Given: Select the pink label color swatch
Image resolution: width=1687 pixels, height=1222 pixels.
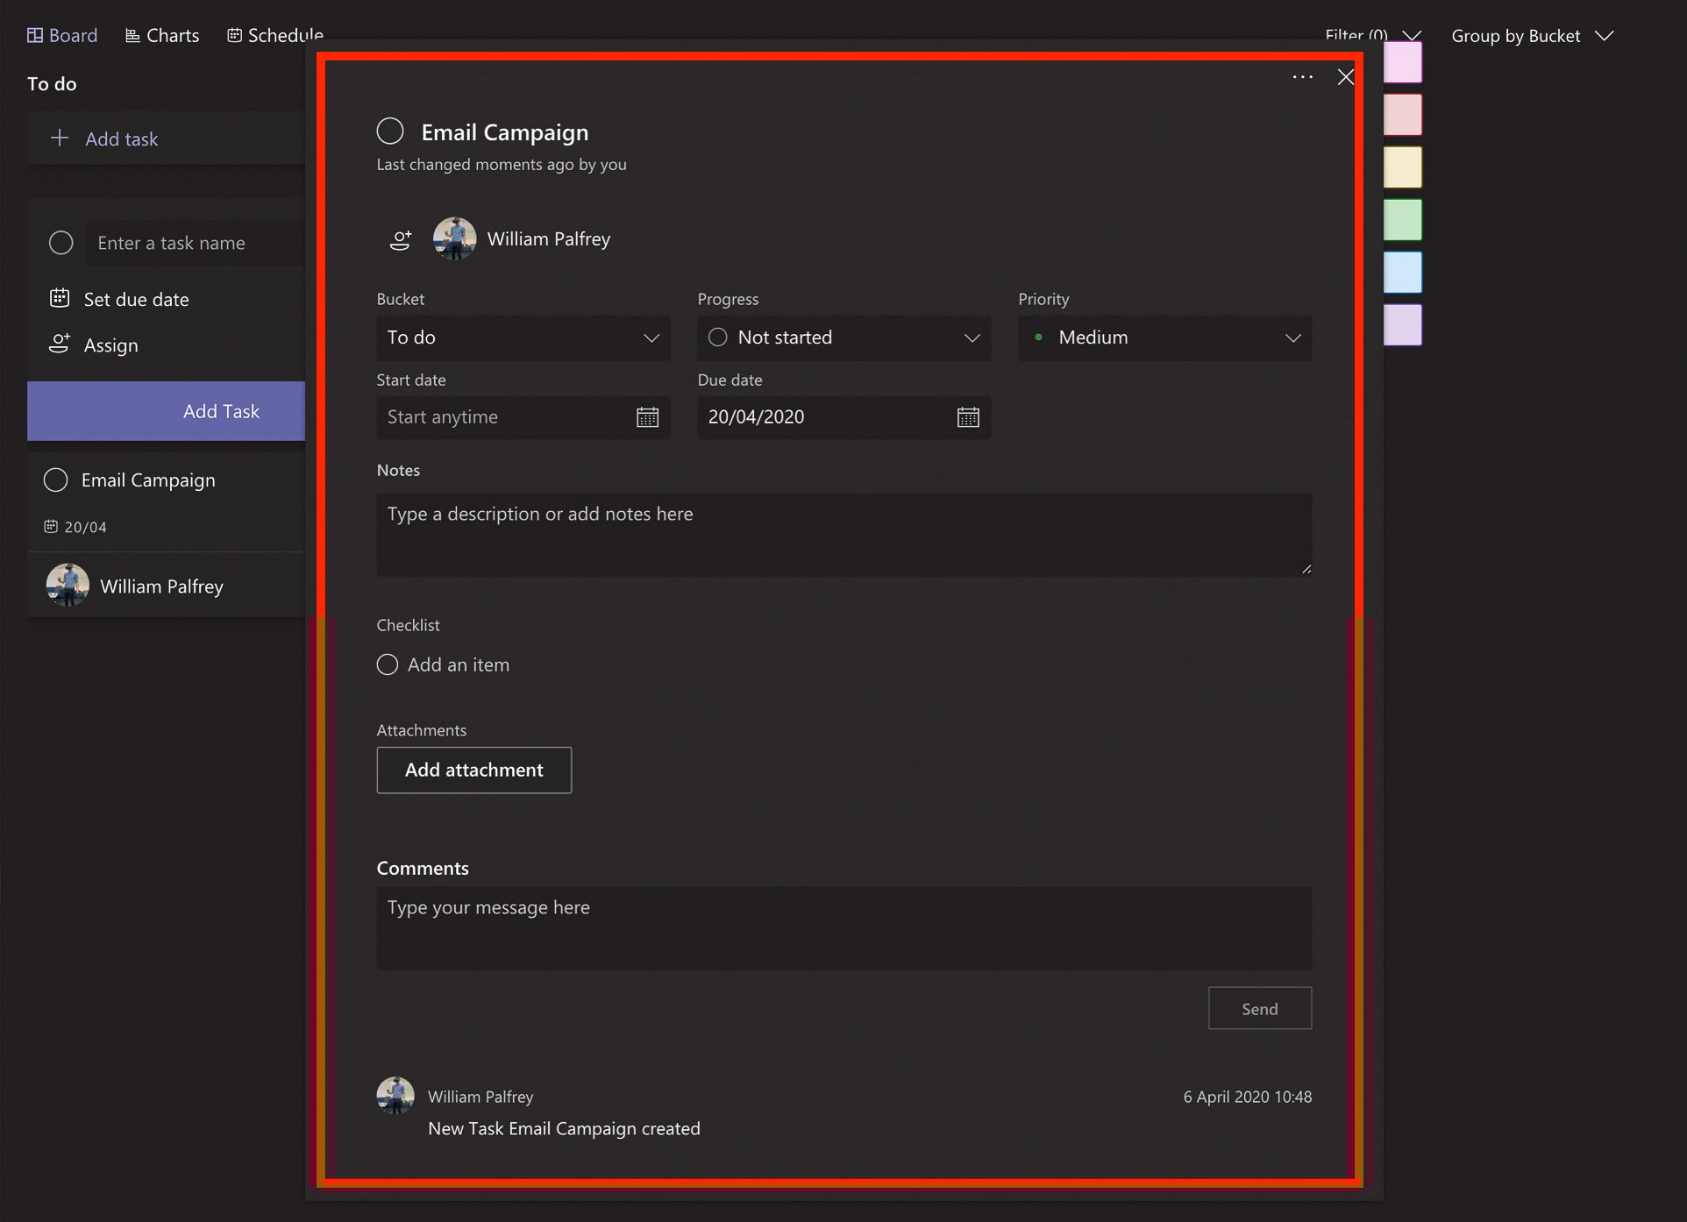Looking at the screenshot, I should (x=1403, y=62).
